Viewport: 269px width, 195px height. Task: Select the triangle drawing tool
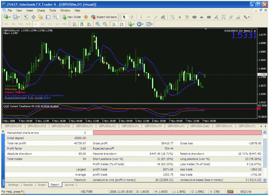[201, 17]
